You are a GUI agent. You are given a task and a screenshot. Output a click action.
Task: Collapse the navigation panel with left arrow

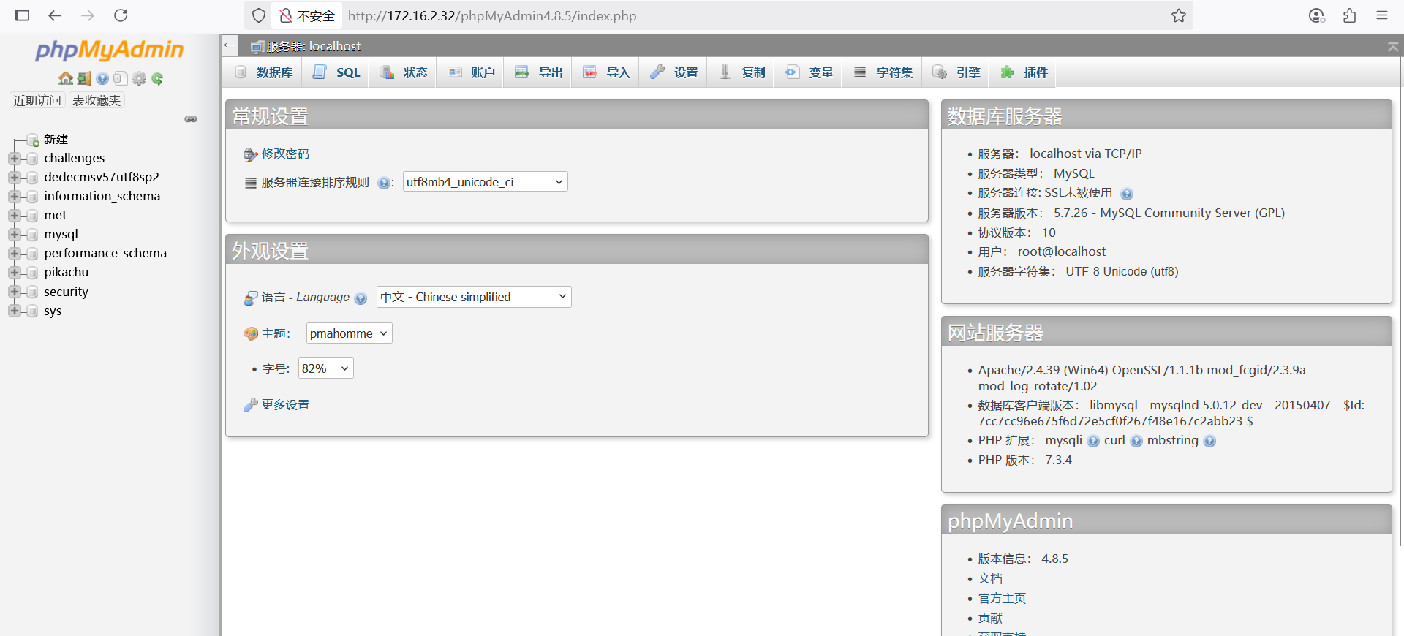click(230, 45)
